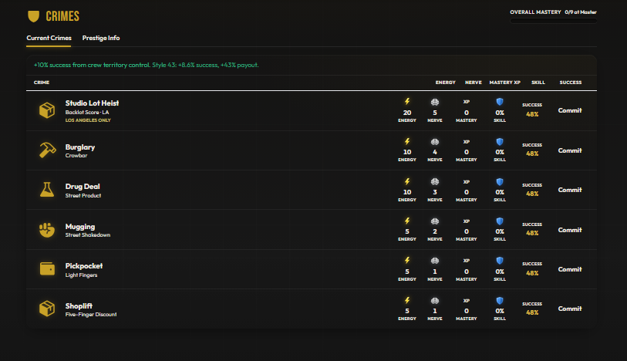Click the Pickpocket wallet icon

click(x=47, y=268)
